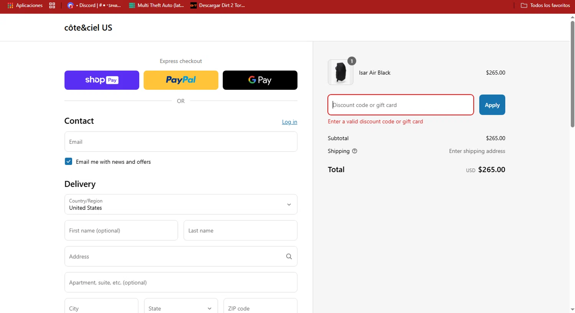Go to côte&ciel US store home
This screenshot has height=313, width=575.
point(88,28)
